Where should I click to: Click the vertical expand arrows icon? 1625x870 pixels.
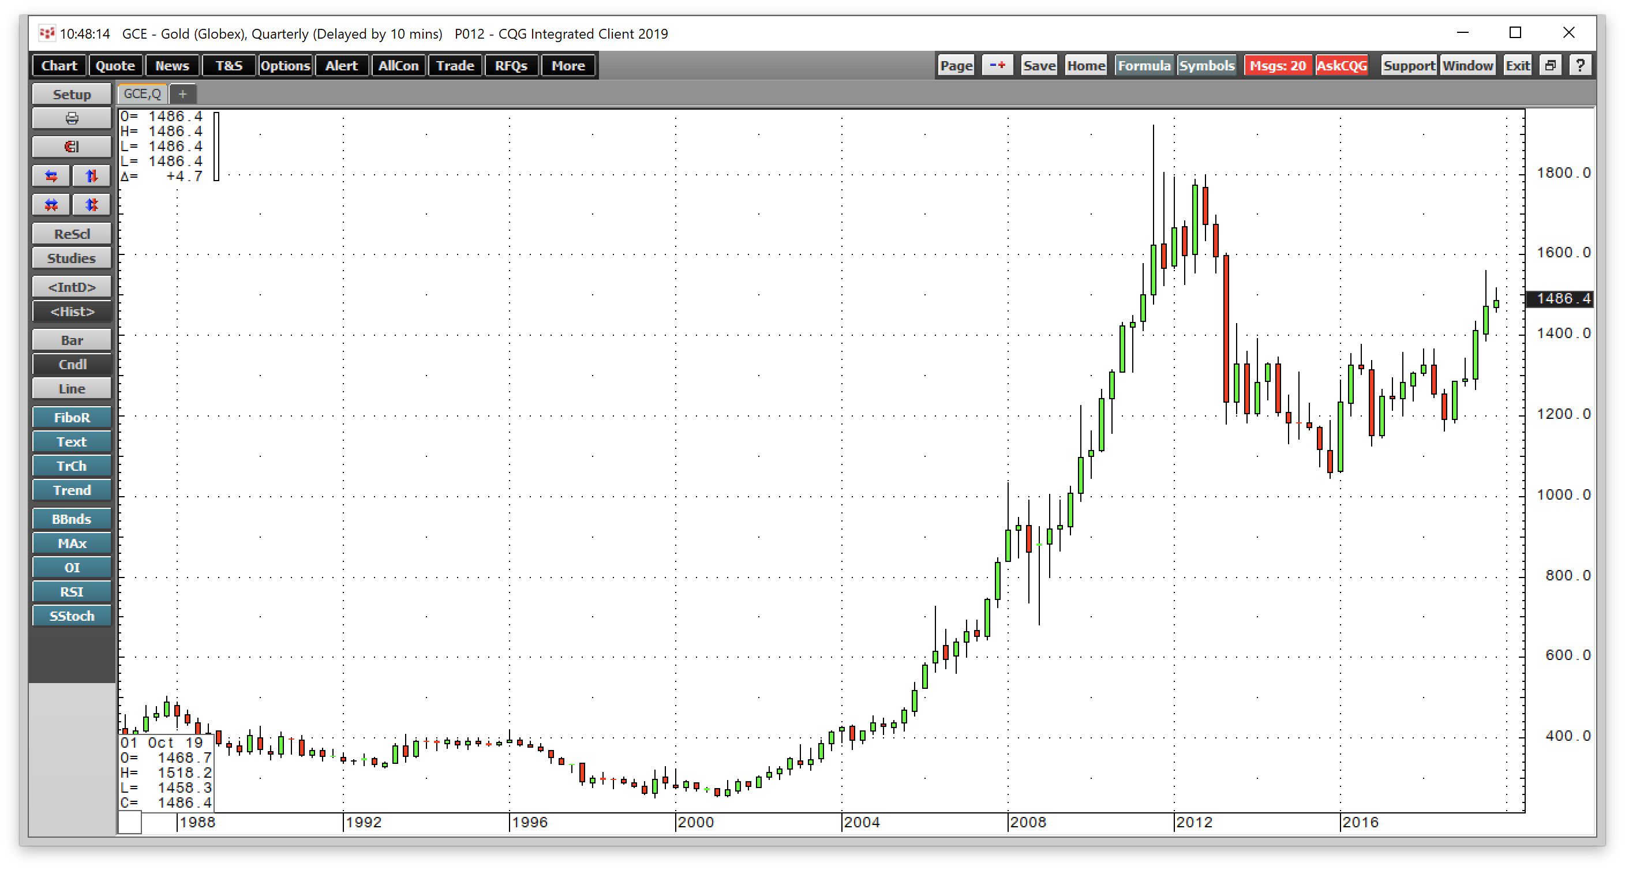click(x=92, y=176)
